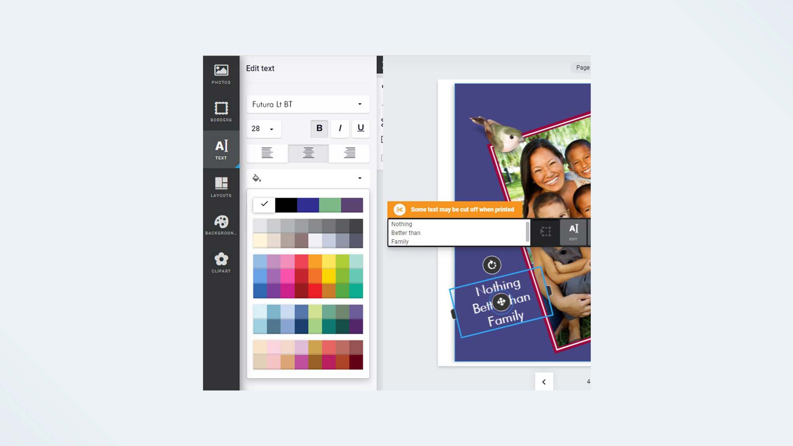Expand the font size dropdown
This screenshot has height=446, width=793.
(272, 128)
